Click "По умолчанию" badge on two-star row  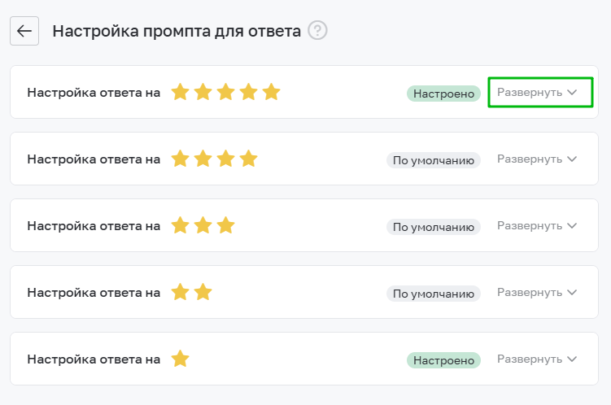tap(434, 293)
